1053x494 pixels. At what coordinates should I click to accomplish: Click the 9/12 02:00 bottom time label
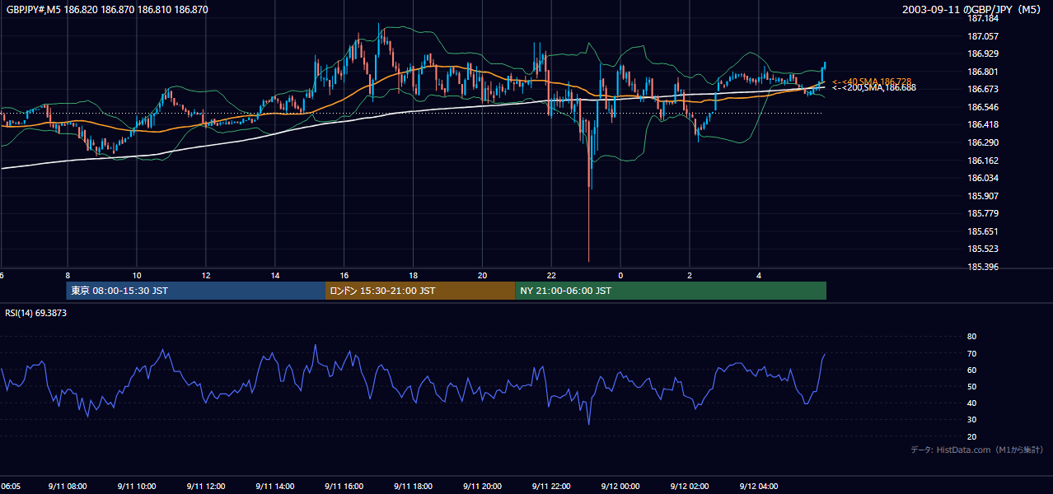pyautogui.click(x=690, y=486)
